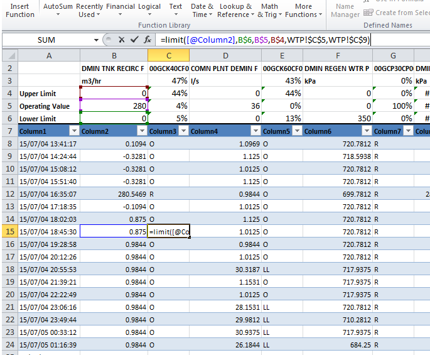The image size is (430, 355).
Task: Expand the Name Box dropdown arrow
Action: point(97,40)
